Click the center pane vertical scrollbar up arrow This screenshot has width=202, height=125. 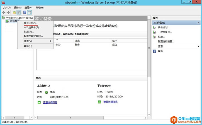[149, 18]
